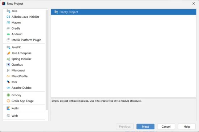Viewport: 199px width, 132px height.
Task: Select the Apache Dubbo icon
Action: coord(8,88)
